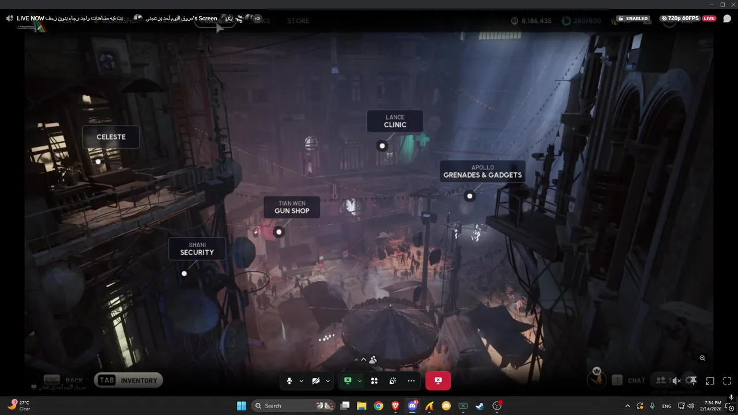Mute the Discord microphone button
The width and height of the screenshot is (738, 415).
289,381
